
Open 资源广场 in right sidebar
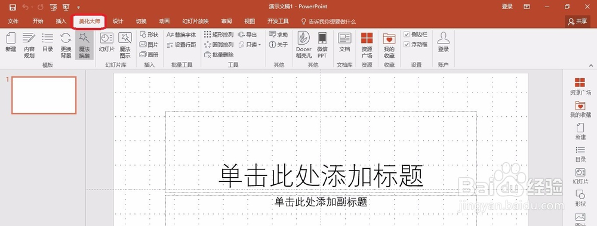[x=580, y=86]
